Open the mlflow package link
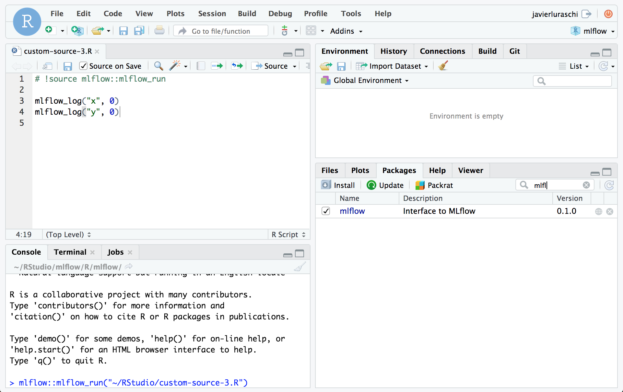Viewport: 623px width, 392px height. 352,211
